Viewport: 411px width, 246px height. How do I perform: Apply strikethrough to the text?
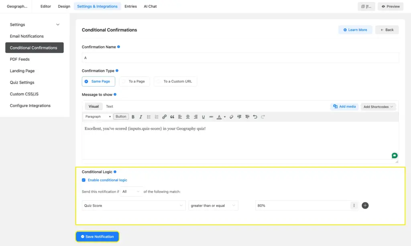(x=211, y=117)
